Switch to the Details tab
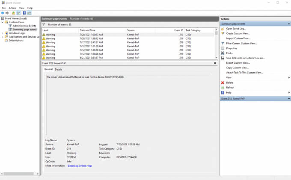The image size is (291, 180). [58, 69]
